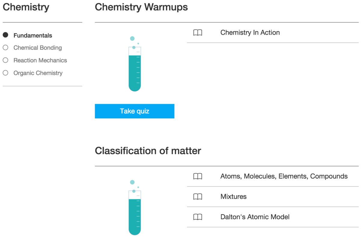This screenshot has width=361, height=240.
Task: Click the test tube illustration under Classification of matter
Action: click(134, 207)
